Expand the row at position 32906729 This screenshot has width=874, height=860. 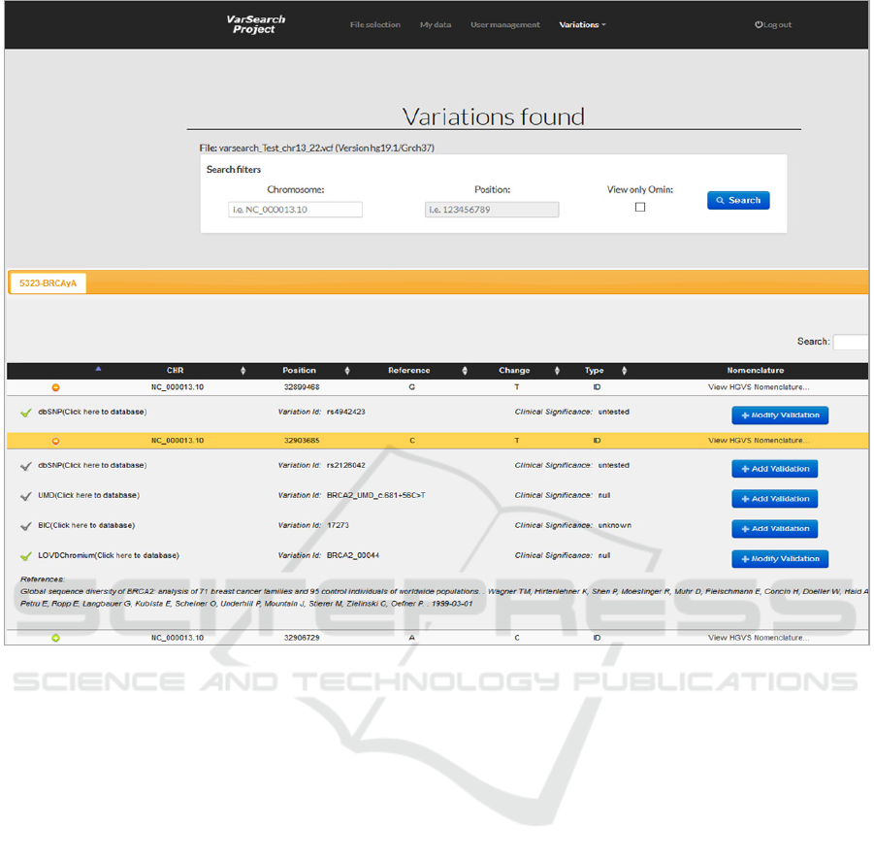55,638
